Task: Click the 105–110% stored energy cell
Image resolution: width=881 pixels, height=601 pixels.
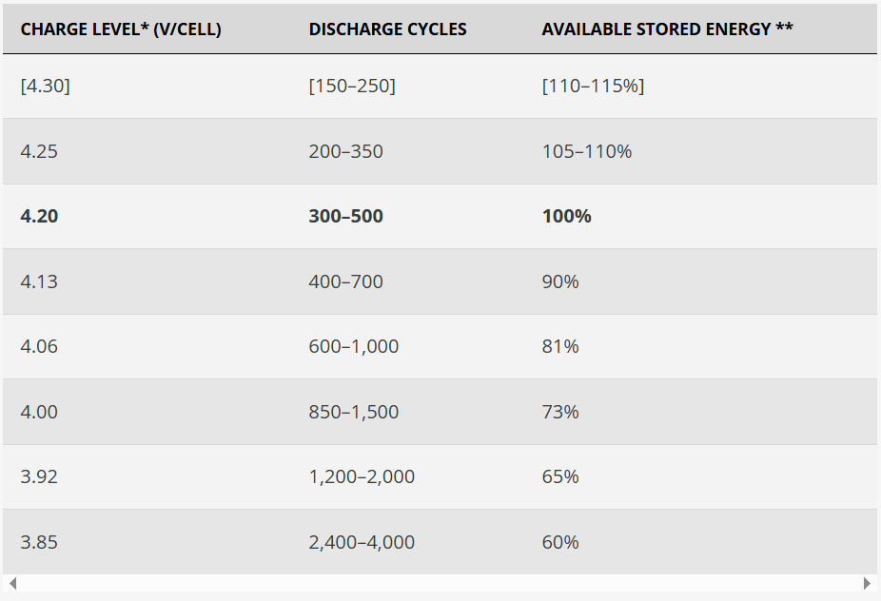Action: (x=586, y=151)
